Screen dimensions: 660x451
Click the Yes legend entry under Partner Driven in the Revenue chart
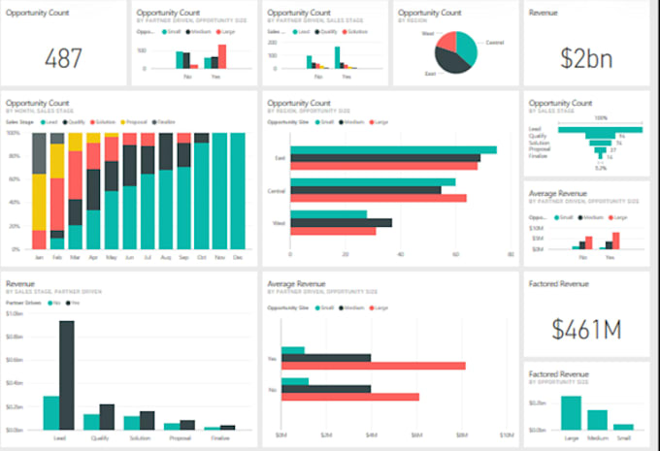(73, 303)
